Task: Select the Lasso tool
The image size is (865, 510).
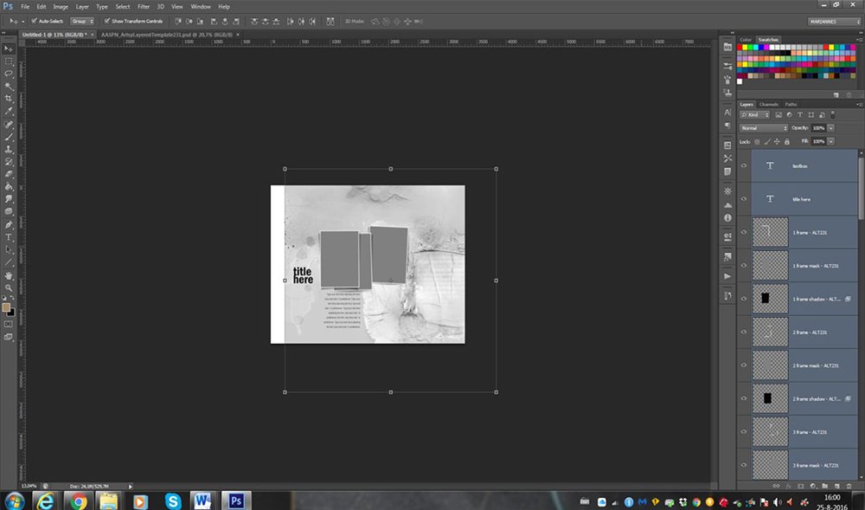Action: tap(9, 74)
